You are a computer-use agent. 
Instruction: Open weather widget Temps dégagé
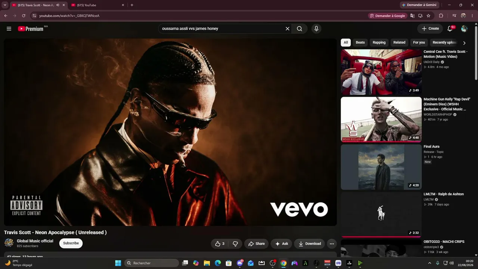(18, 263)
